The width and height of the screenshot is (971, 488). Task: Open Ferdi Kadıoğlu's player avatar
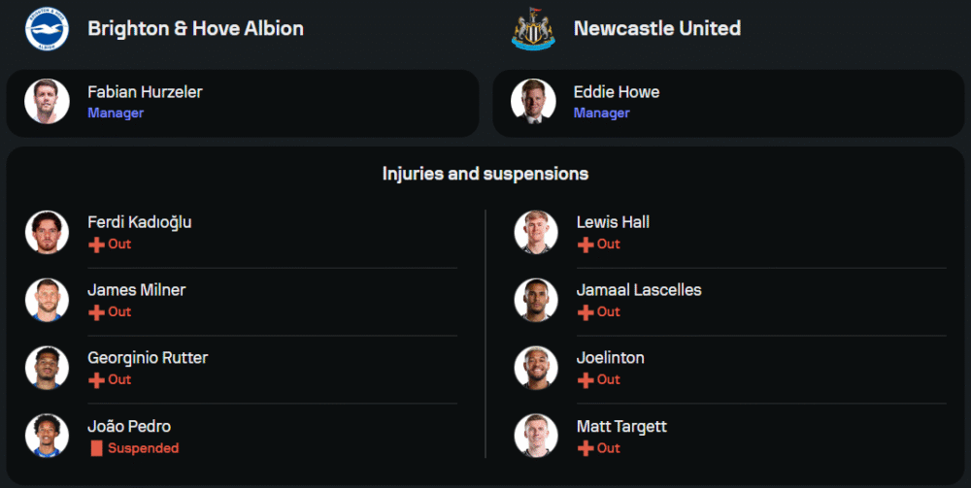(47, 233)
